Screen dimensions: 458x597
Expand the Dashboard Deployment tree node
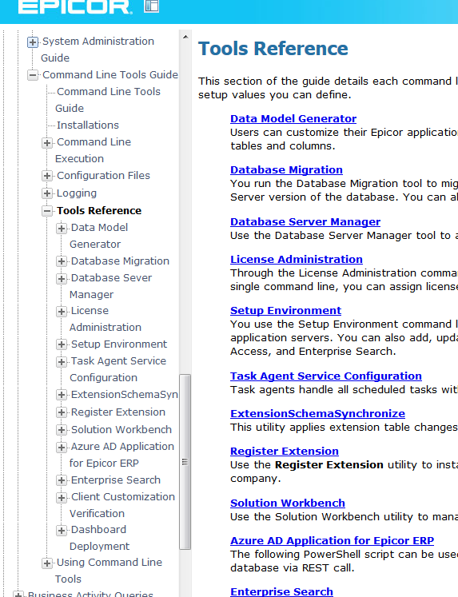(x=62, y=531)
